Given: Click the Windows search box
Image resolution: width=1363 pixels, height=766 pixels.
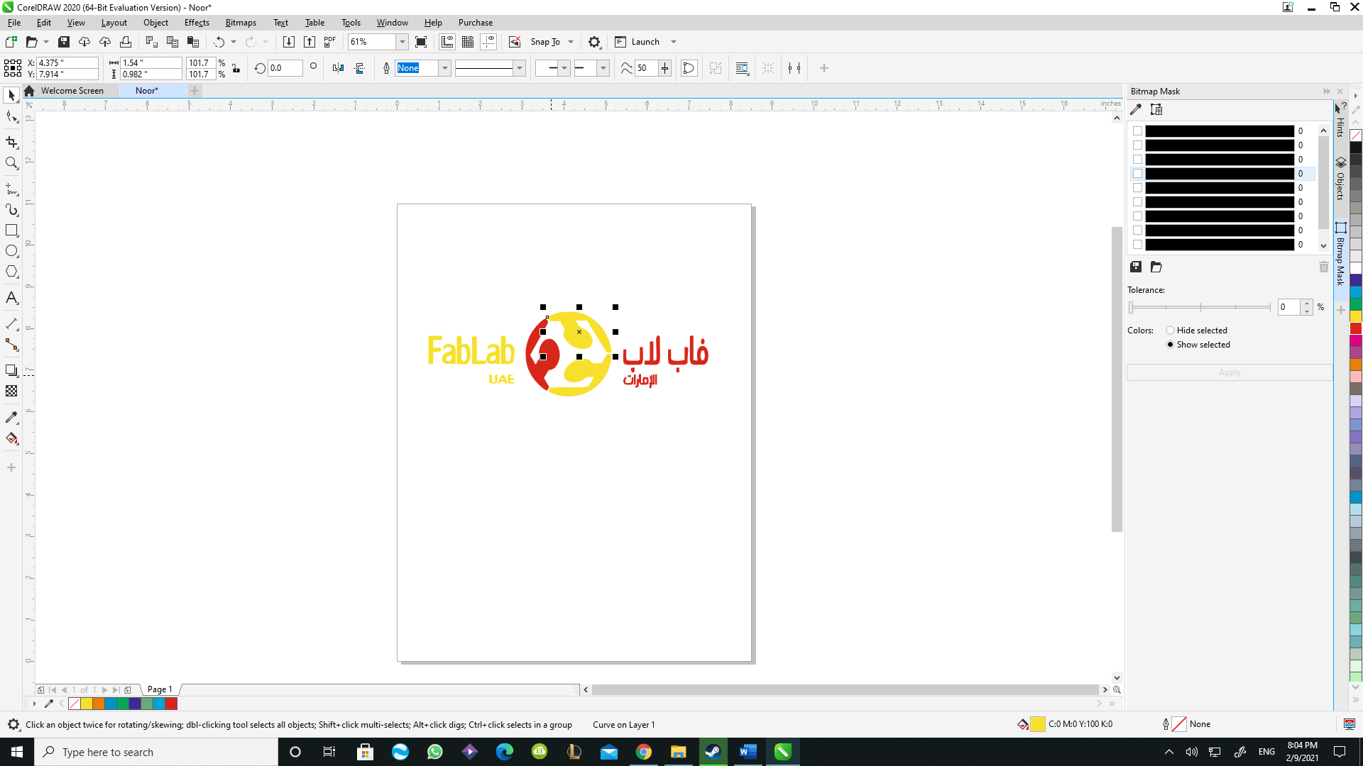Looking at the screenshot, I should point(156,752).
